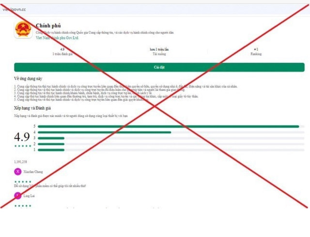
Task: Open Viet Nam Chính phủ Gov Ltd. developer link
Action: tap(56, 37)
